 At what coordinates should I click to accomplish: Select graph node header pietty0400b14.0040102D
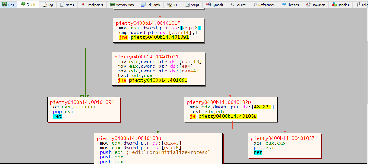[219, 102]
